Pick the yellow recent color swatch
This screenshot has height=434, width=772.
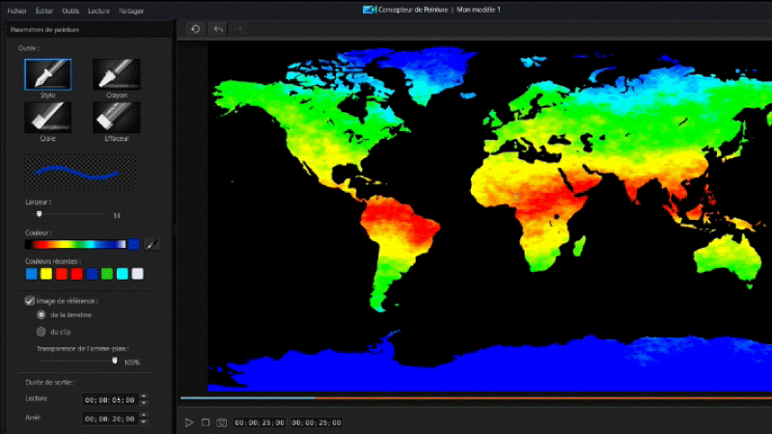46,274
